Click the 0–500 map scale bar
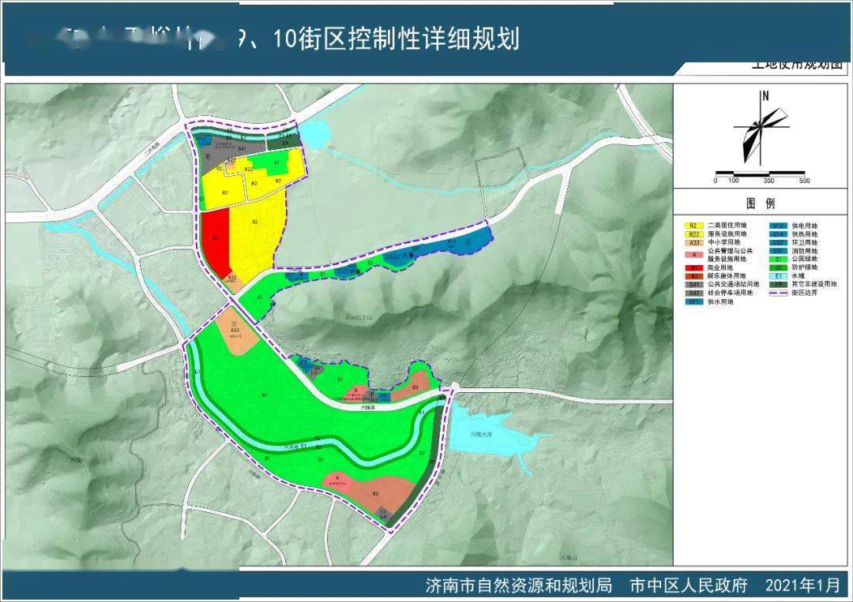This screenshot has height=602, width=853. point(759,174)
